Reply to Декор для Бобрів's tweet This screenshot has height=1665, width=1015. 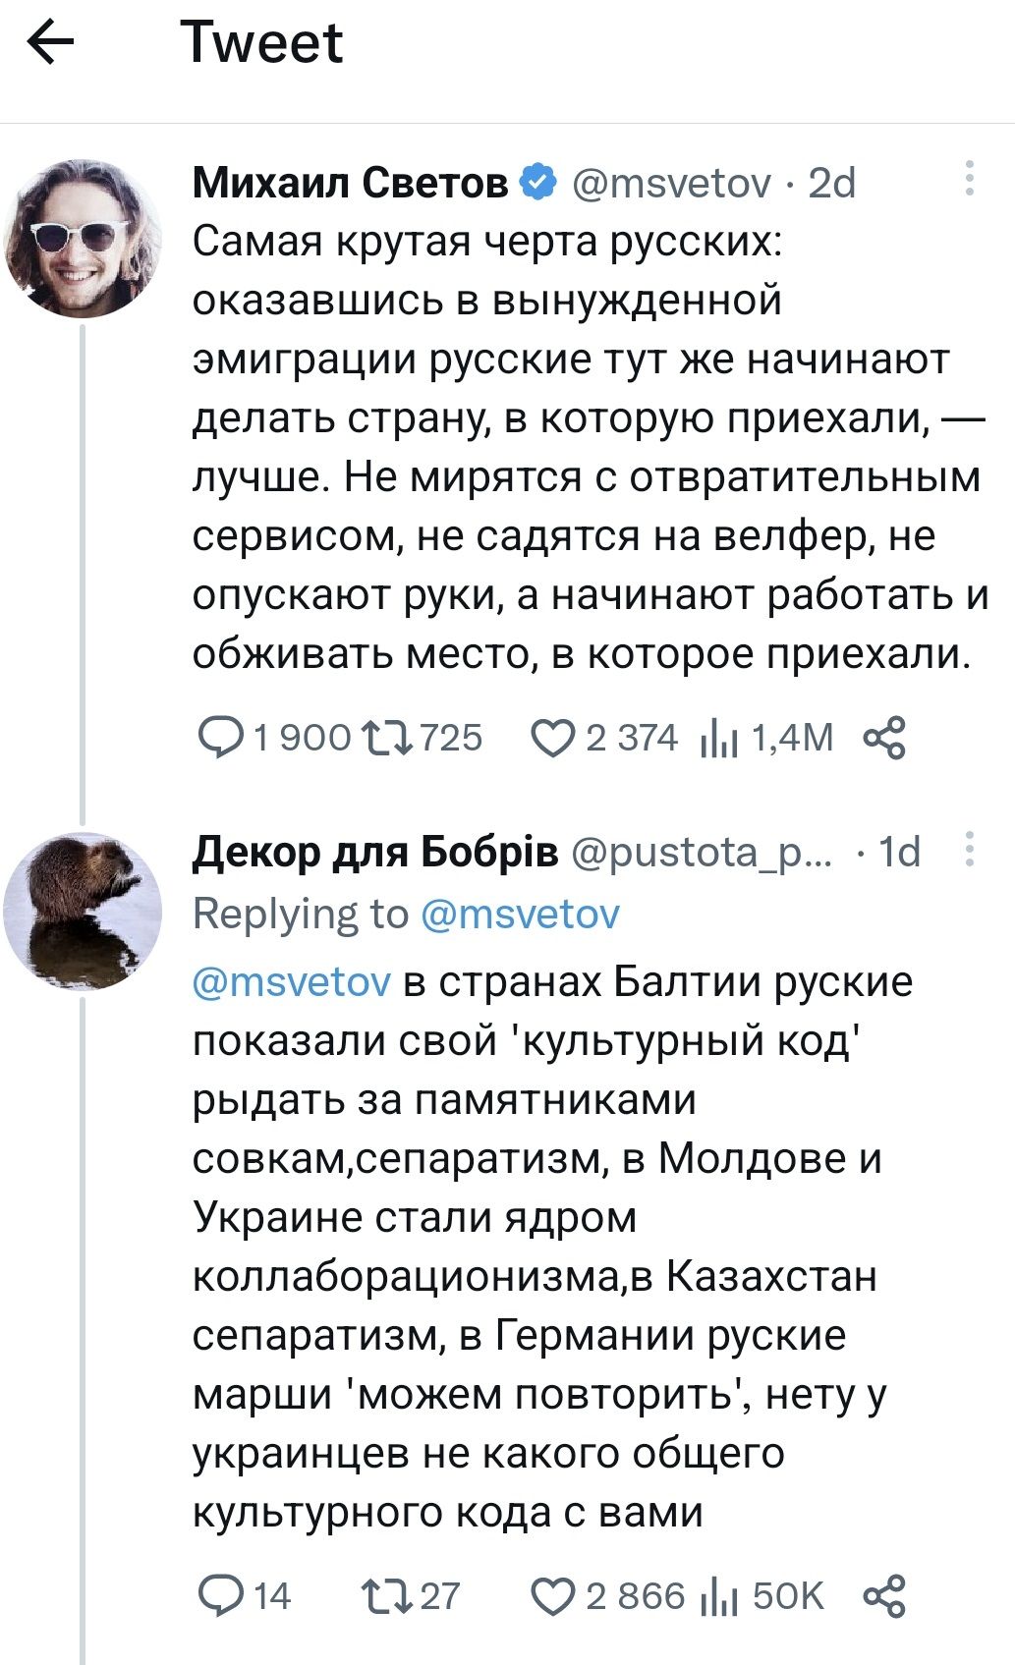[222, 1596]
